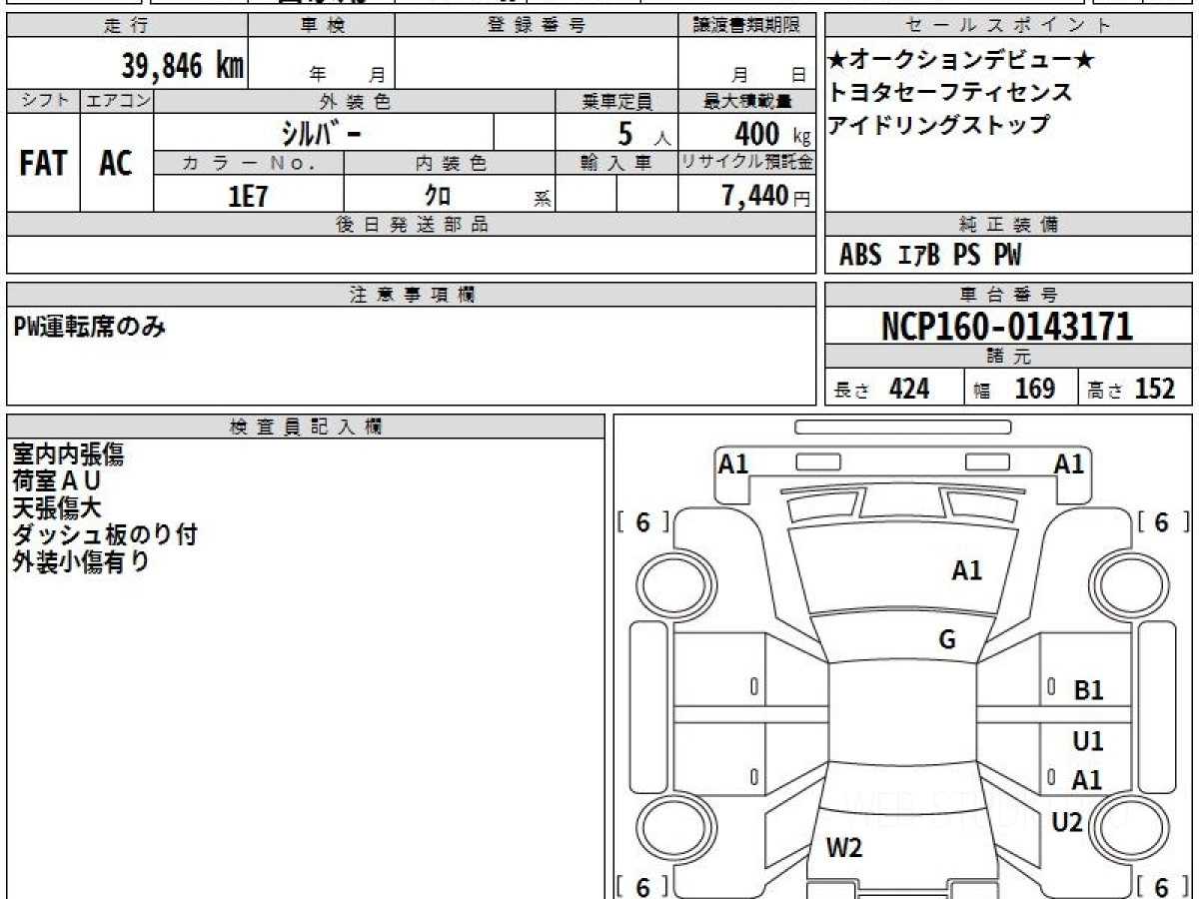Image resolution: width=1199 pixels, height=899 pixels.
Task: Select the 登録番号 header cell
Action: click(537, 26)
